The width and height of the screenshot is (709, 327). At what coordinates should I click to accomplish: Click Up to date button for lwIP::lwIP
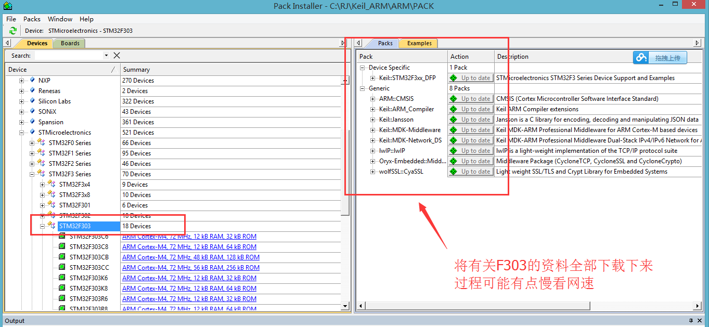pyautogui.click(x=471, y=151)
